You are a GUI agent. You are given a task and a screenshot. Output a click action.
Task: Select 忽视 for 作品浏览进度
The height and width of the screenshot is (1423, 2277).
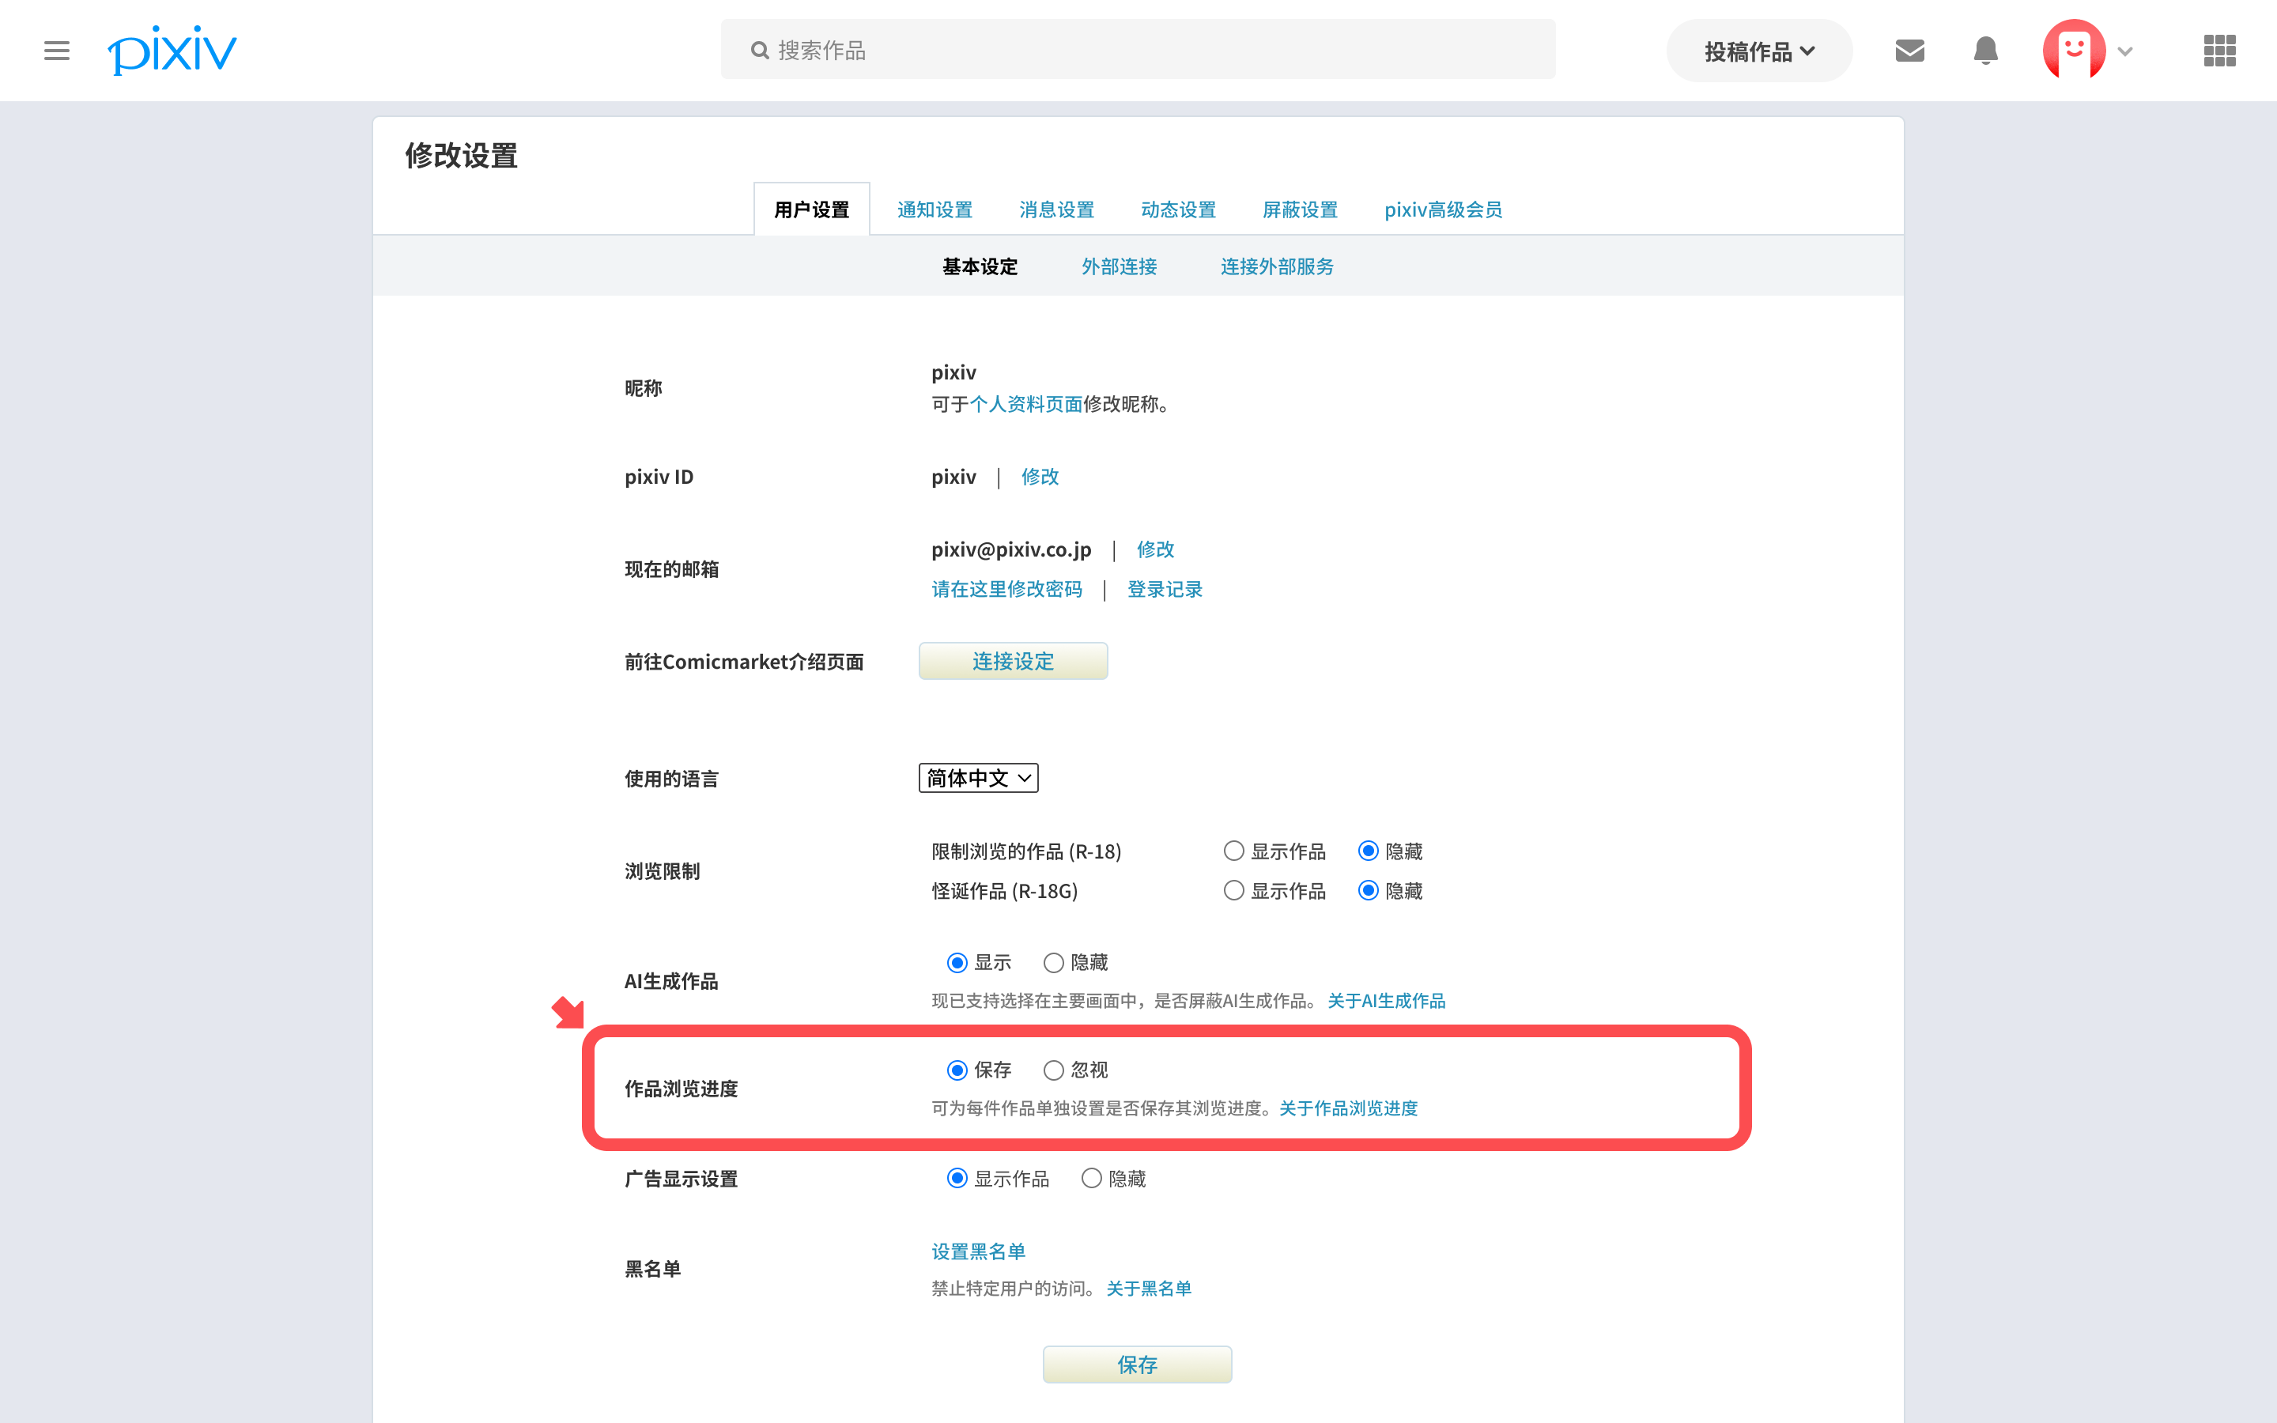(x=1054, y=1070)
